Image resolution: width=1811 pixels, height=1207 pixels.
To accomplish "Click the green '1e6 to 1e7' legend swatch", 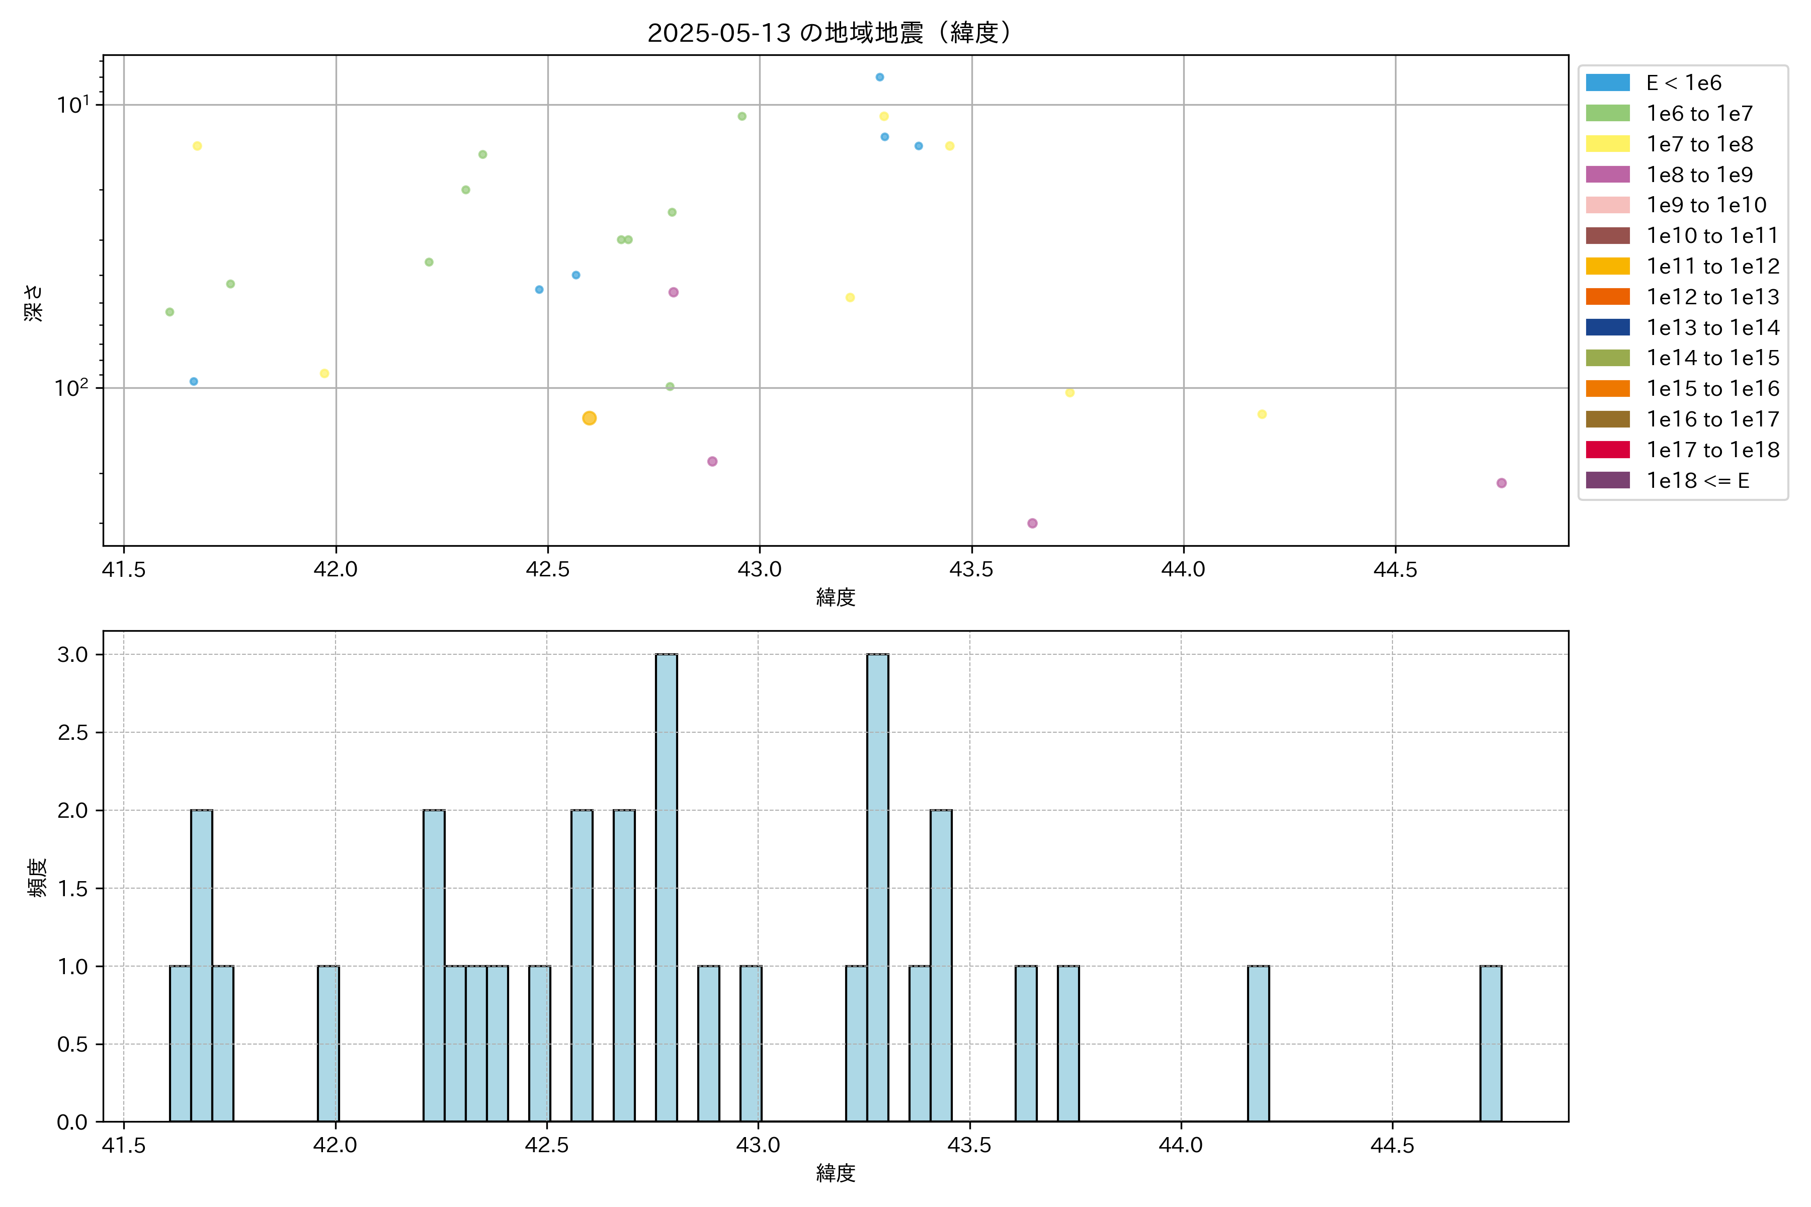I will click(x=1608, y=113).
